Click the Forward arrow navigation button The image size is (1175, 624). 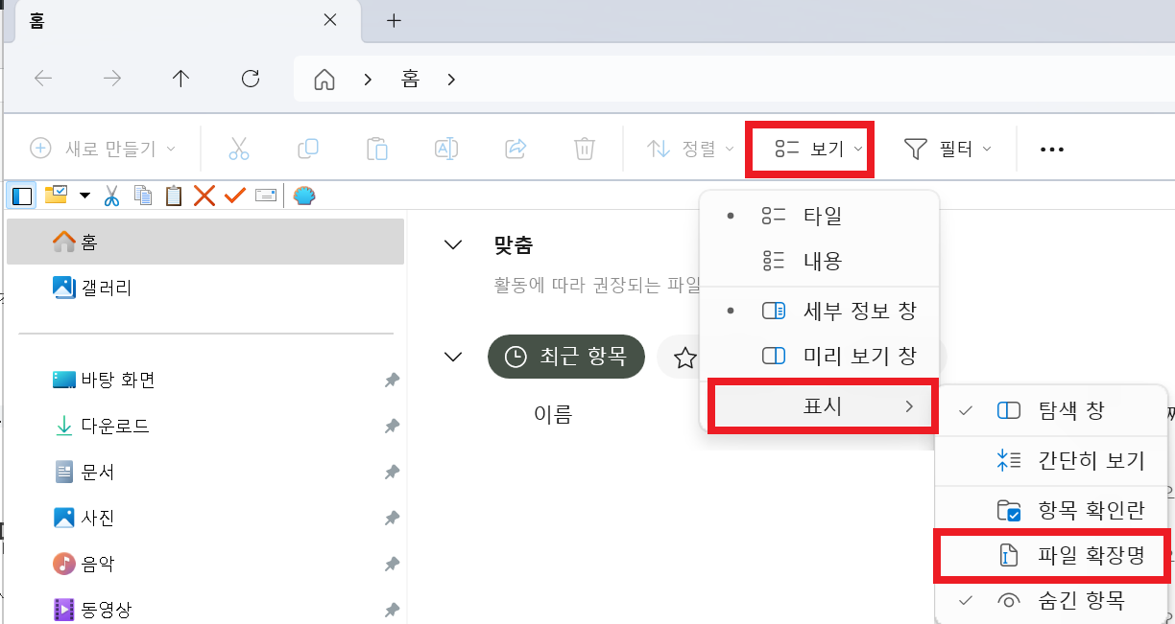[112, 79]
